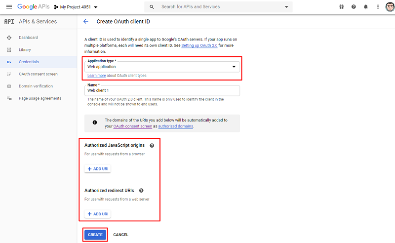The height and width of the screenshot is (243, 395).
Task: Open the Application type dropdown
Action: (x=162, y=67)
